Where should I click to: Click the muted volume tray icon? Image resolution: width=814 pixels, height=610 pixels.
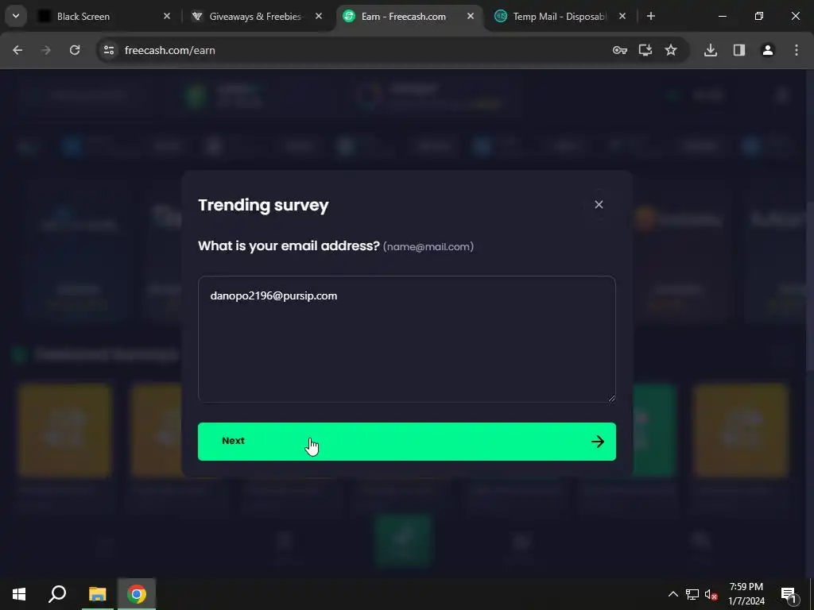(x=711, y=594)
